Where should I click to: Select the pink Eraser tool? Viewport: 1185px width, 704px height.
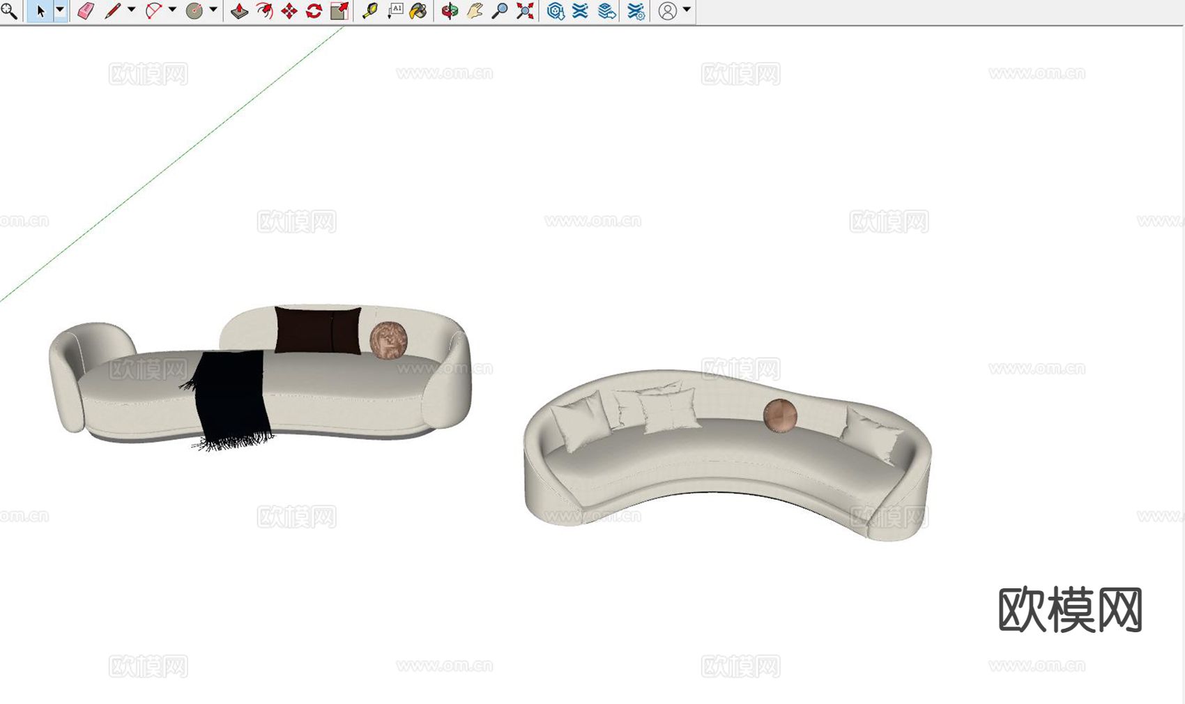click(x=86, y=10)
